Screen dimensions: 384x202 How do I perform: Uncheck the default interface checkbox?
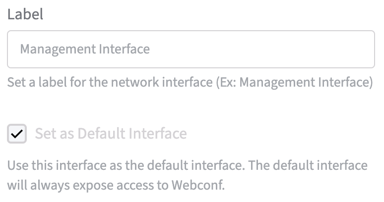coord(17,134)
